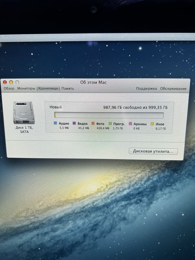Click the gray zoom window button
Viewport: 195px width, 260px height.
click(17, 82)
